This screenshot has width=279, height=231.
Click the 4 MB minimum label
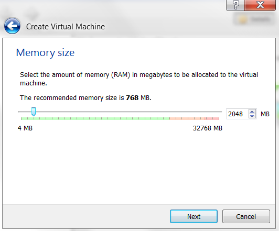tap(25, 128)
